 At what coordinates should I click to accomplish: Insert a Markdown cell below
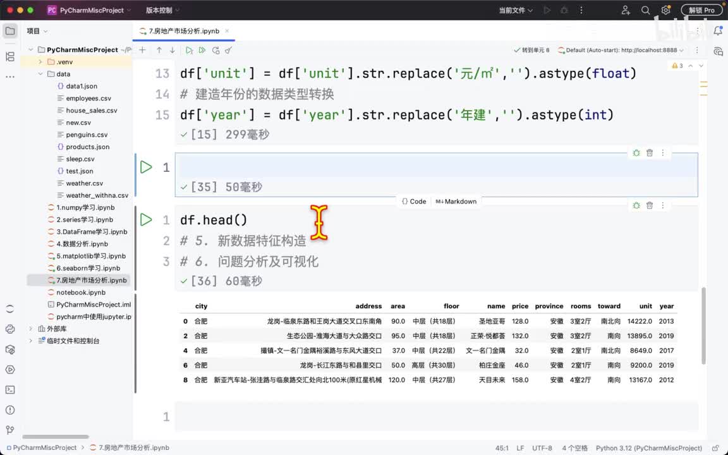tap(456, 202)
